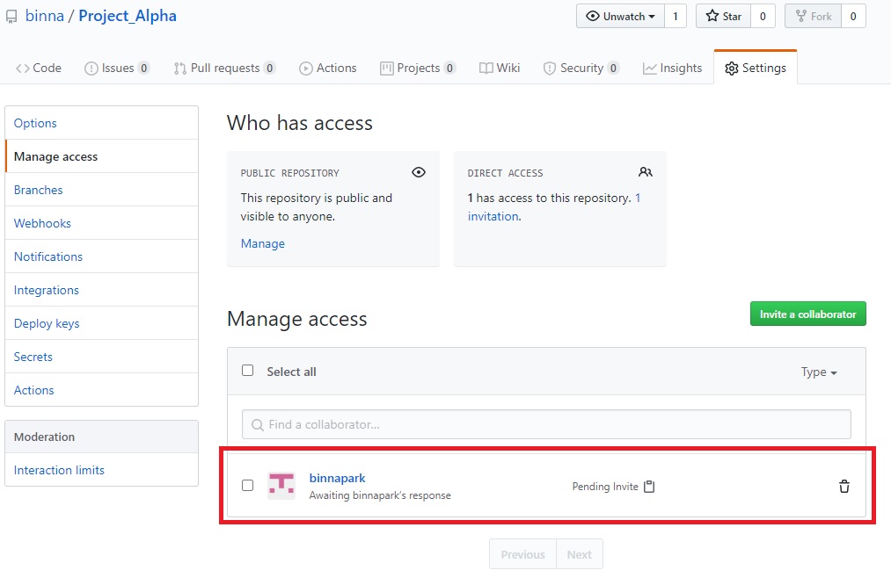Screen dimensions: 891x585
Task: Star the Project_Alpha repository
Action: (x=723, y=17)
